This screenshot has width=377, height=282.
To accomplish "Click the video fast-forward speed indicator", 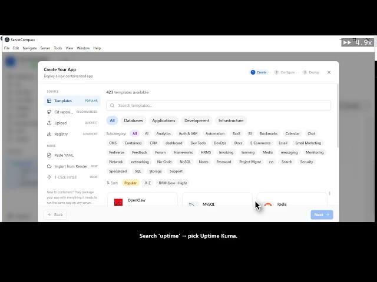I will click(358, 42).
